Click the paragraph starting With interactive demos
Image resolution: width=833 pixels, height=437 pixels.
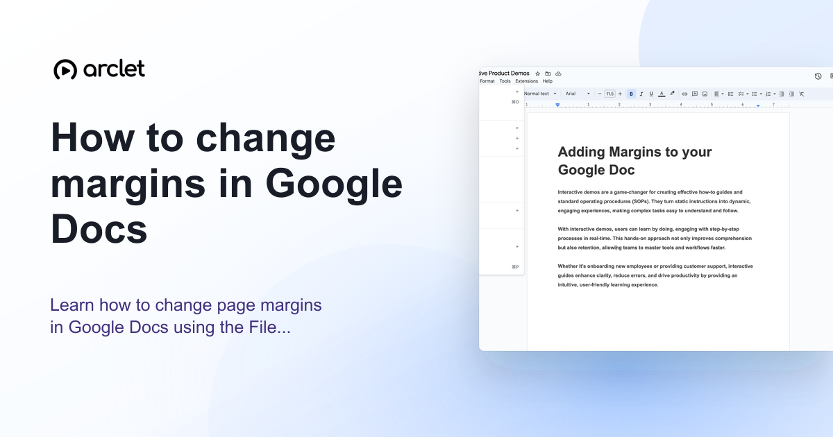click(x=655, y=238)
